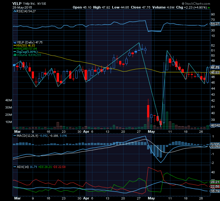Click the blue ADX(14) legend line swatch

(15, 167)
